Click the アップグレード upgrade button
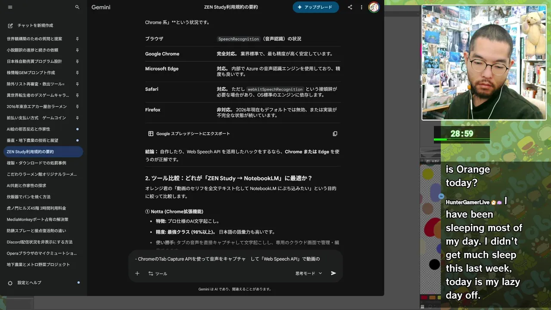This screenshot has height=310, width=551. [x=316, y=7]
